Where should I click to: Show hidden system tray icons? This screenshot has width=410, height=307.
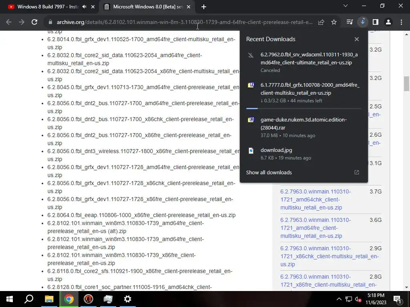[x=339, y=299]
